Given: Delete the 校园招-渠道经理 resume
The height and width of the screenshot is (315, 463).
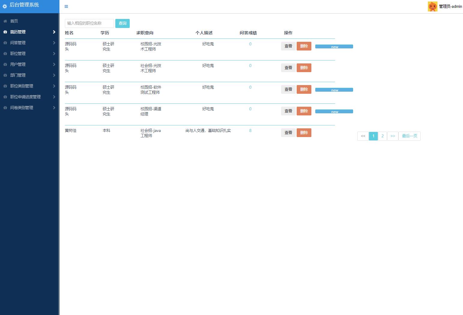Looking at the screenshot, I should [304, 111].
